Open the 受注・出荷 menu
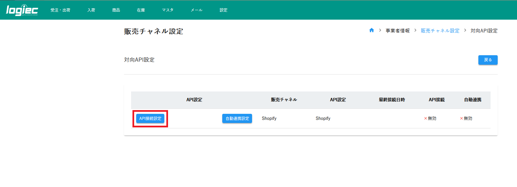Screen dimensions: 517x187 click(x=60, y=10)
